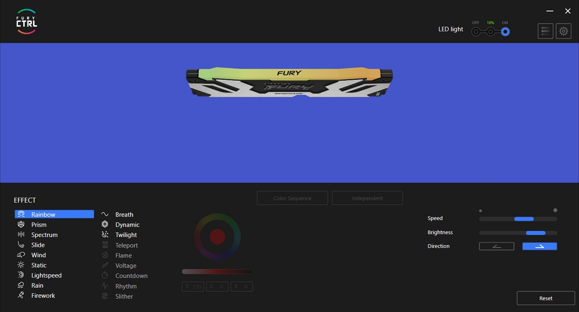The width and height of the screenshot is (579, 312).
Task: Select the Flame effect icon
Action: pyautogui.click(x=105, y=255)
